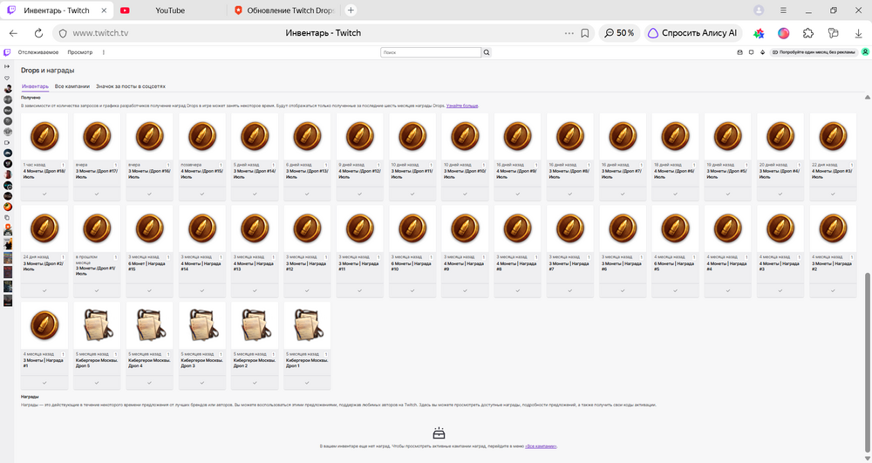The height and width of the screenshot is (463, 872).
Task: Select 'Значок за посты в соцсетях' tab
Action: coord(131,86)
